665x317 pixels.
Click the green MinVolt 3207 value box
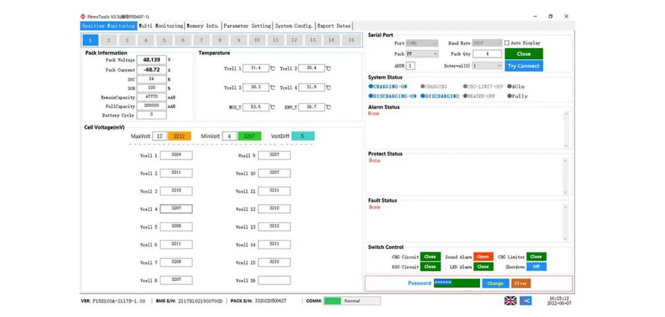249,136
